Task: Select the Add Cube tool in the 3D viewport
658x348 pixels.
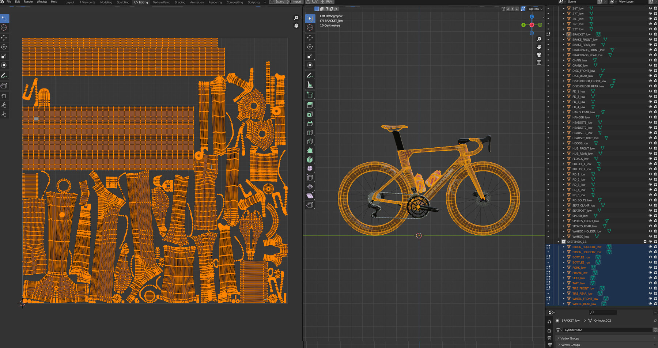Action: click(x=310, y=95)
